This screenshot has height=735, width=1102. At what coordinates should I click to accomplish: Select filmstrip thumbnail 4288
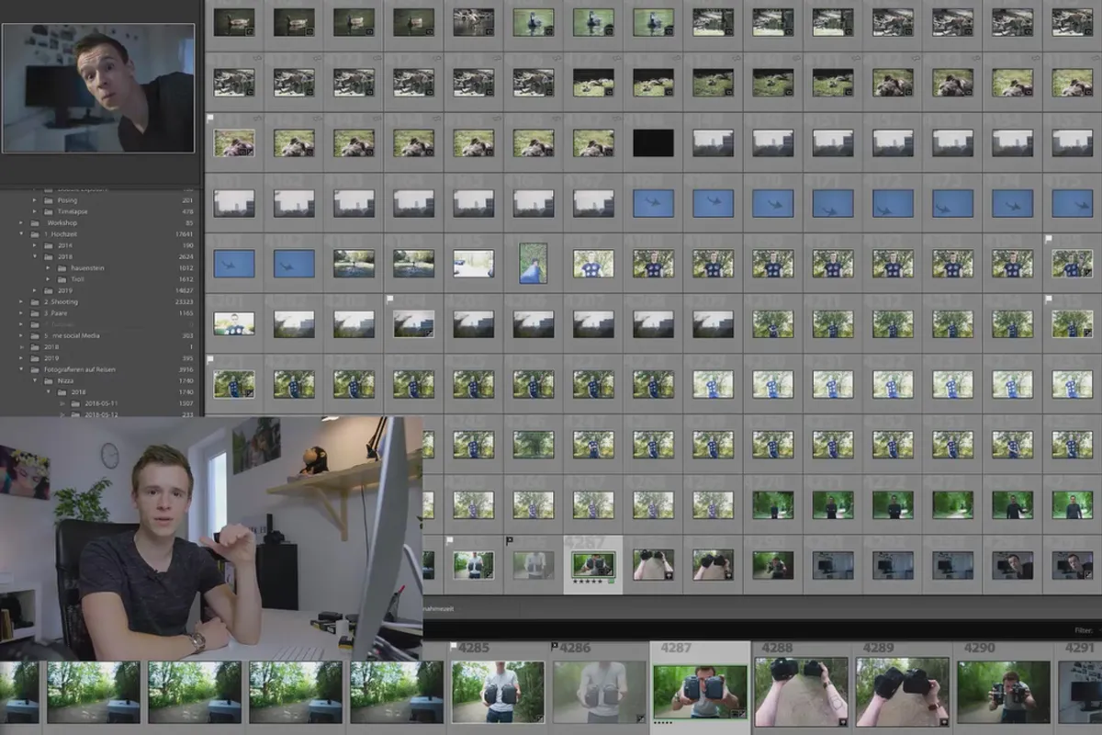(801, 692)
